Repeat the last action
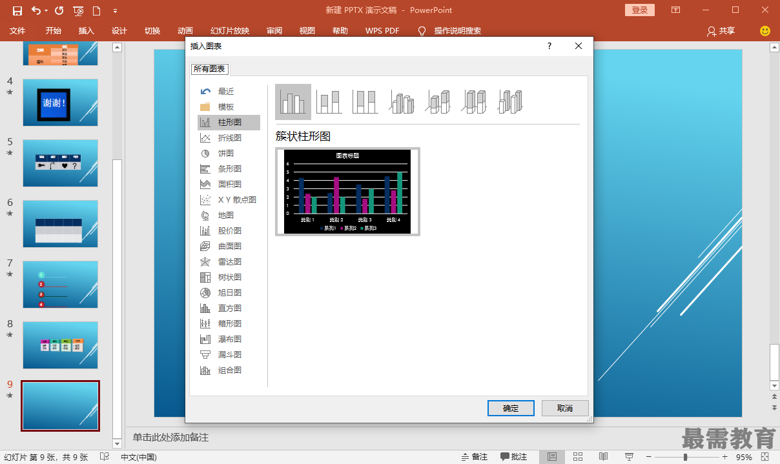This screenshot has width=780, height=464. (59, 10)
